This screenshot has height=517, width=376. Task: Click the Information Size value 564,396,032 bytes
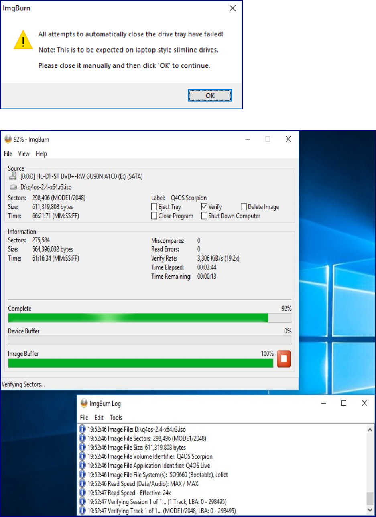[53, 249]
